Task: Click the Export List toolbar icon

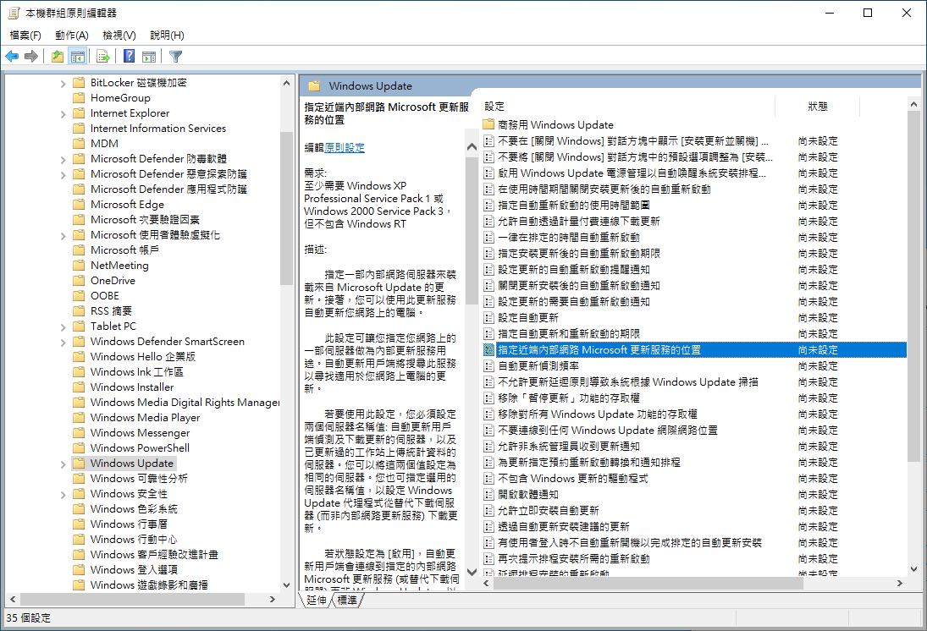Action: (103, 56)
